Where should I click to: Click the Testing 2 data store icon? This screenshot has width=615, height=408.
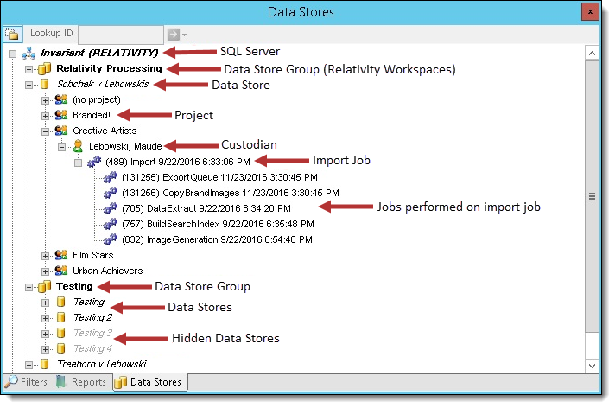[x=60, y=317]
